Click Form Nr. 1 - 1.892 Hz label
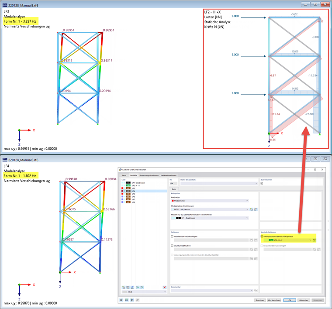 (x=20, y=176)
